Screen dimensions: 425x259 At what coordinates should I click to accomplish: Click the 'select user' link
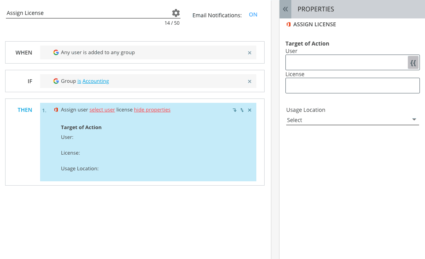tap(102, 110)
